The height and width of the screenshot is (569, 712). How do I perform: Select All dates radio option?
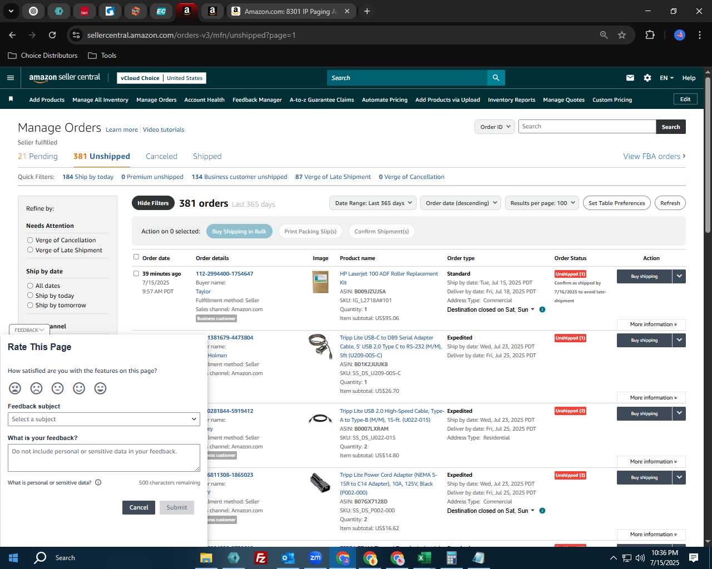tap(30, 286)
